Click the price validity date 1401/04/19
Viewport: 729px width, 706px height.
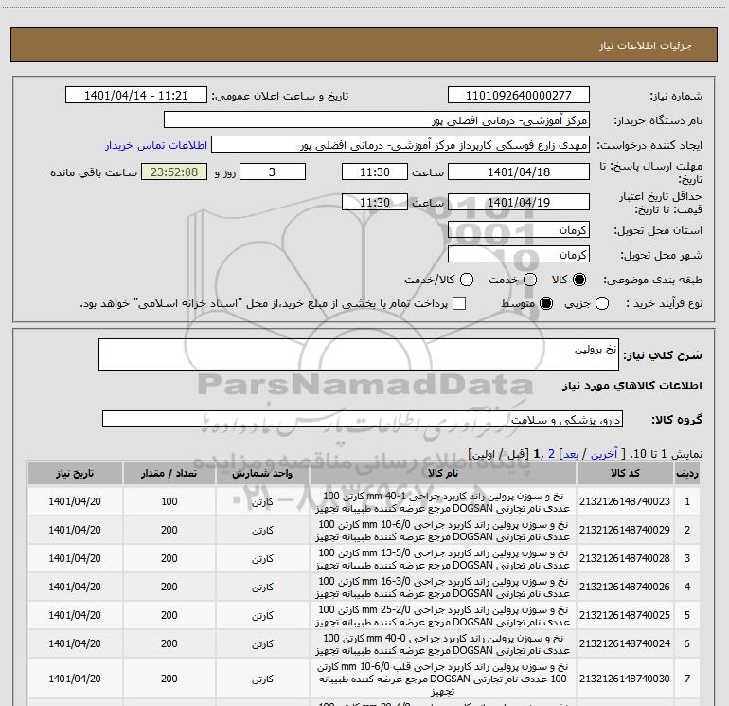[519, 202]
